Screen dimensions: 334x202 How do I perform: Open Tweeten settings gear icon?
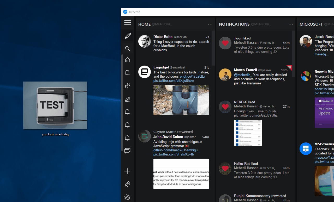(x=127, y=197)
